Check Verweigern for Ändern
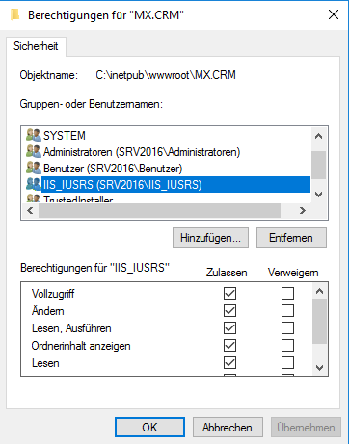This screenshot has width=349, height=444. pos(287,310)
